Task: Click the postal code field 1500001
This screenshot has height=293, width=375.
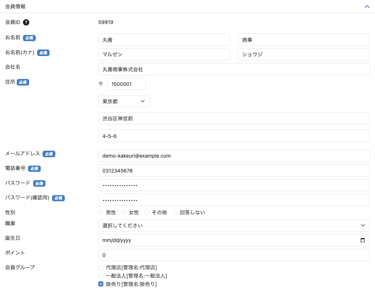Action: pos(126,84)
